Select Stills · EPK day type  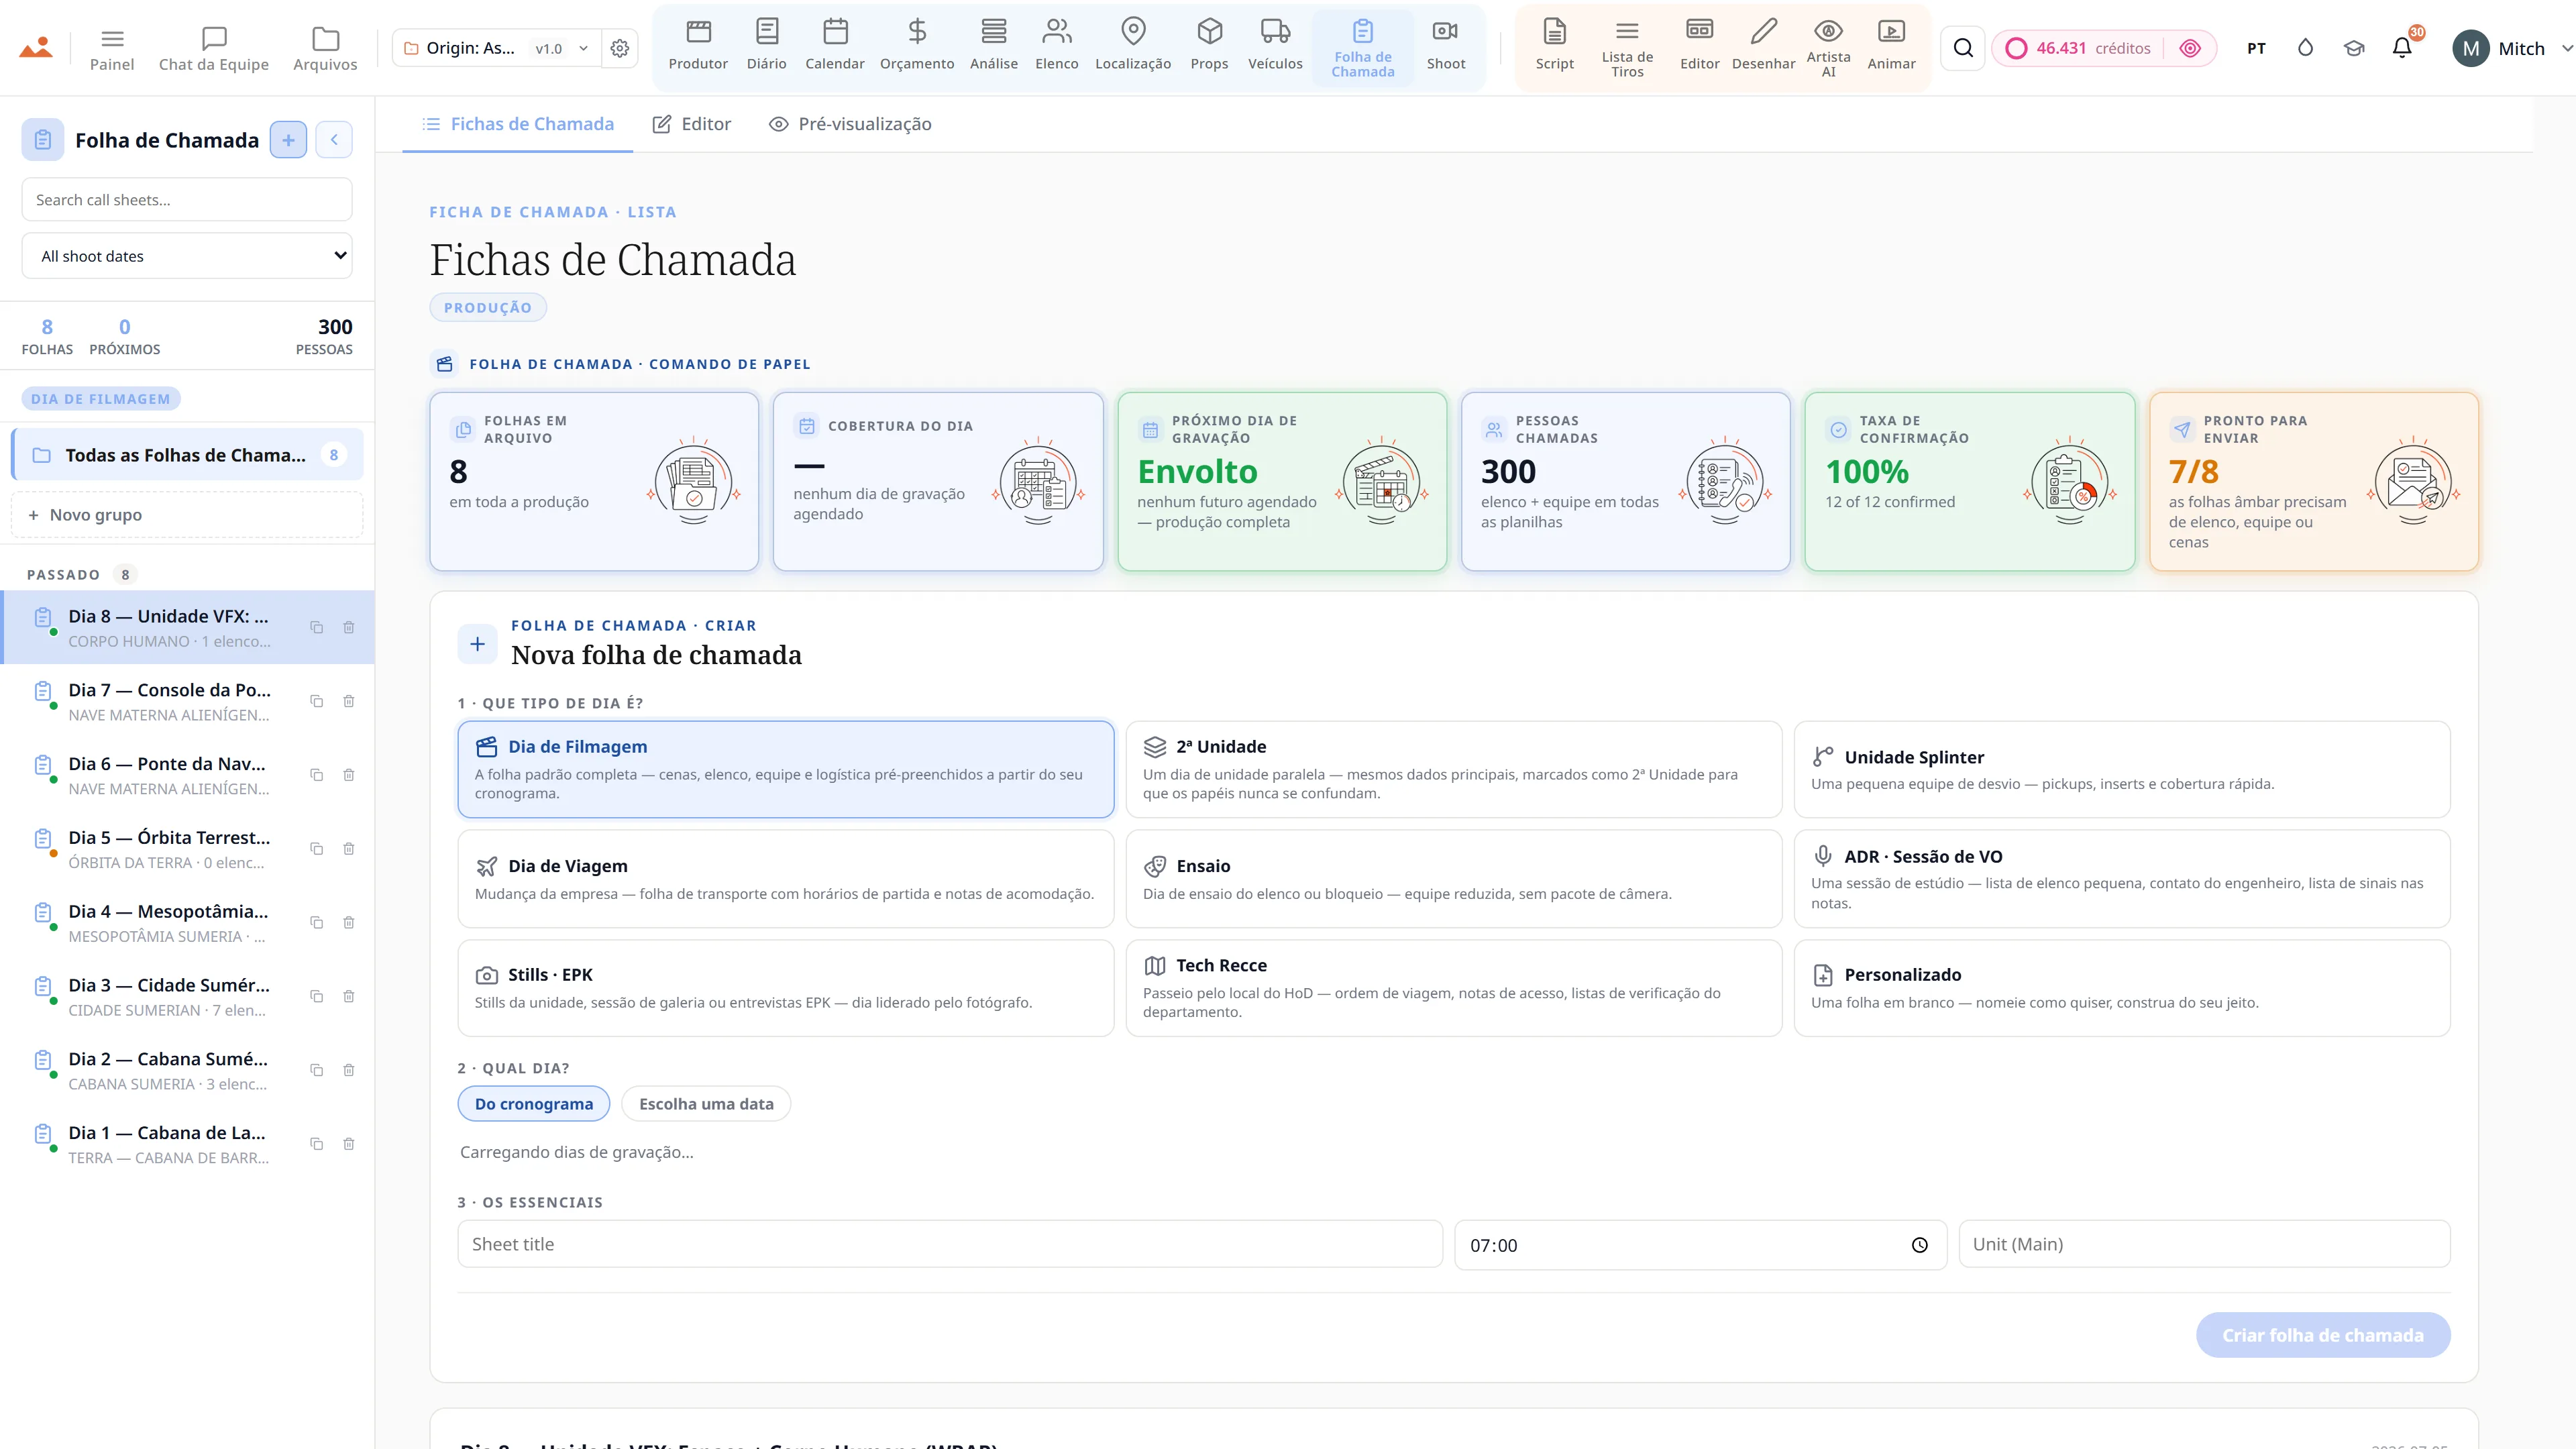tap(786, 987)
